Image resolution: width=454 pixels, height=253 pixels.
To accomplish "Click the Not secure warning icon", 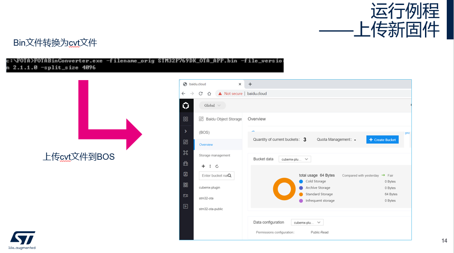I will (220, 94).
